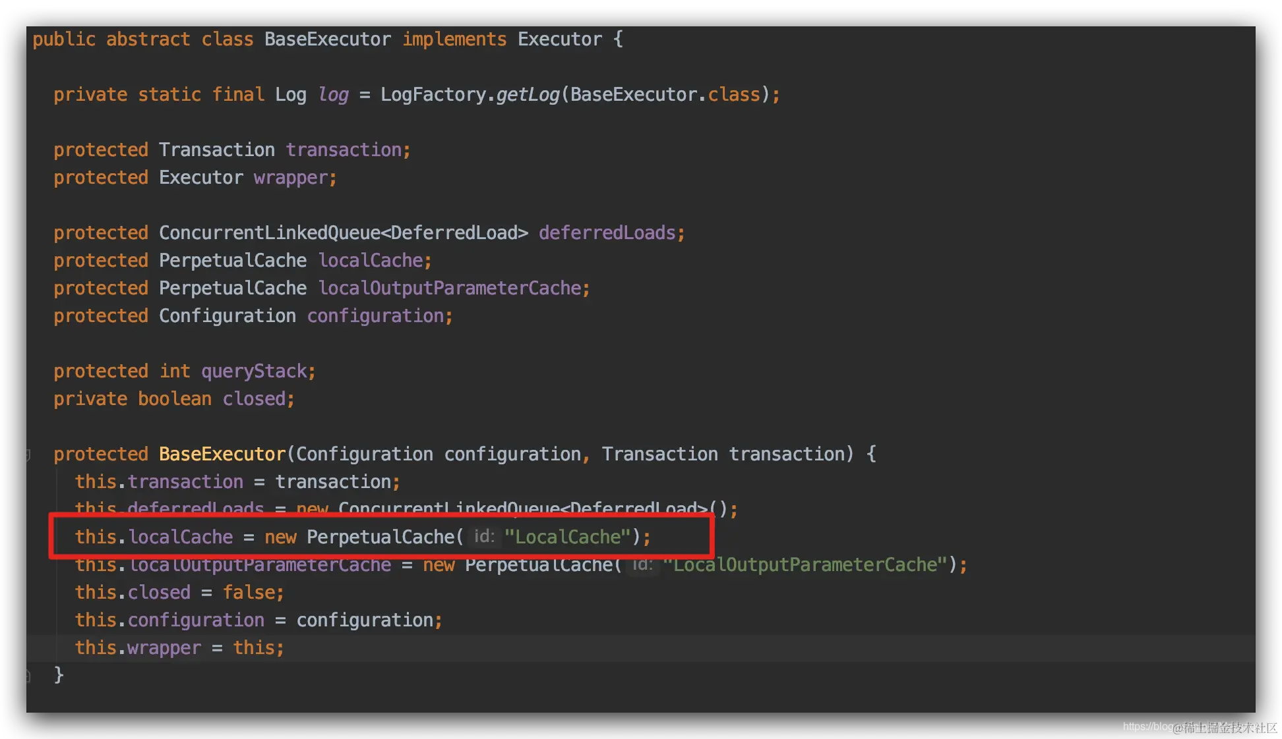The height and width of the screenshot is (739, 1282).
Task: Click the "LocalCache" string literal
Action: pyautogui.click(x=567, y=537)
